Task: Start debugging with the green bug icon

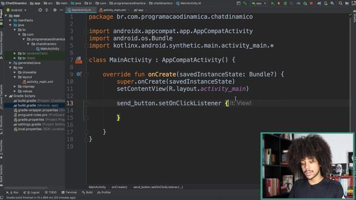Action: tap(285, 3)
